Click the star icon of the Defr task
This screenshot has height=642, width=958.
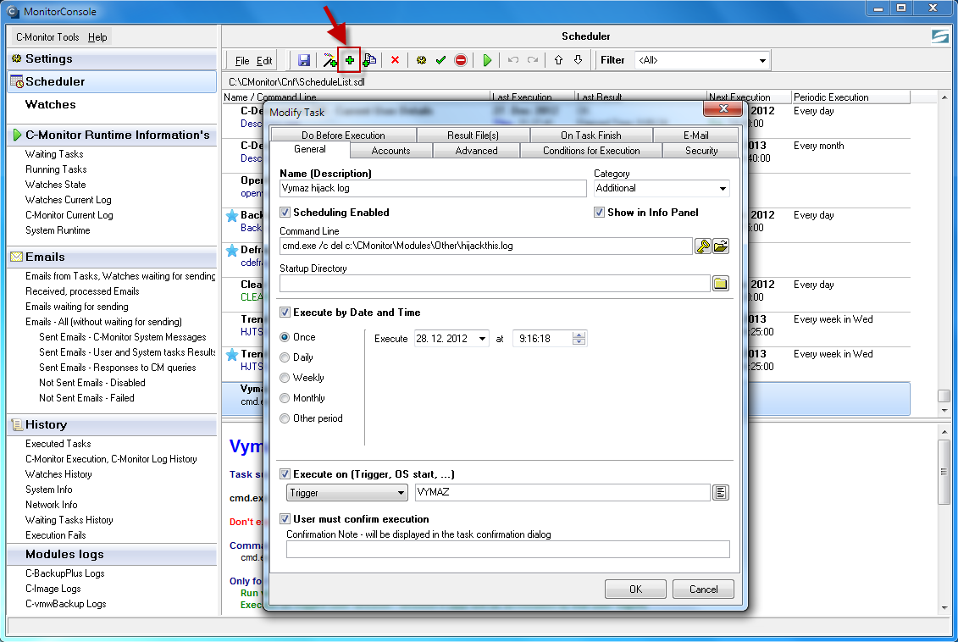(232, 251)
